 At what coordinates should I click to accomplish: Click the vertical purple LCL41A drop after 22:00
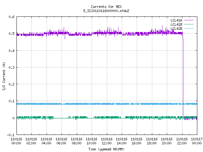183,78
